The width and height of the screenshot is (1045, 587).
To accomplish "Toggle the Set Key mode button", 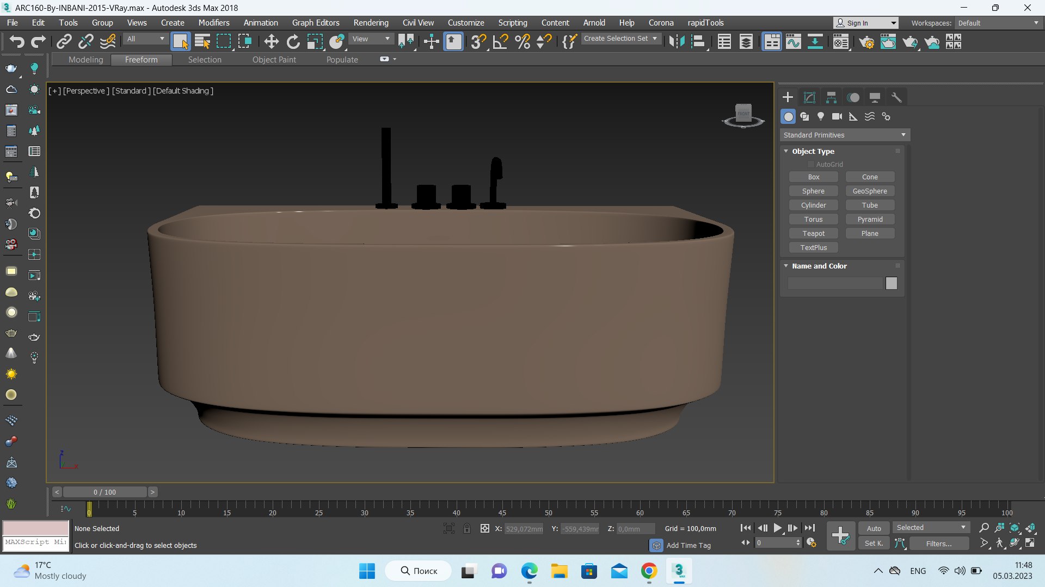I will (x=874, y=543).
